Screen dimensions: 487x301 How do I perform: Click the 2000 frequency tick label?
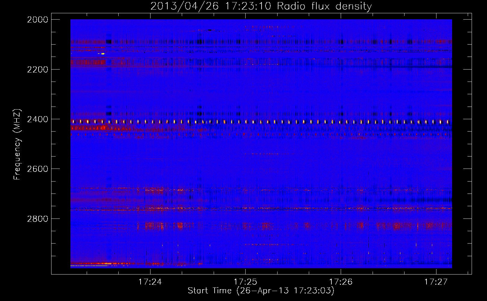tap(38, 20)
